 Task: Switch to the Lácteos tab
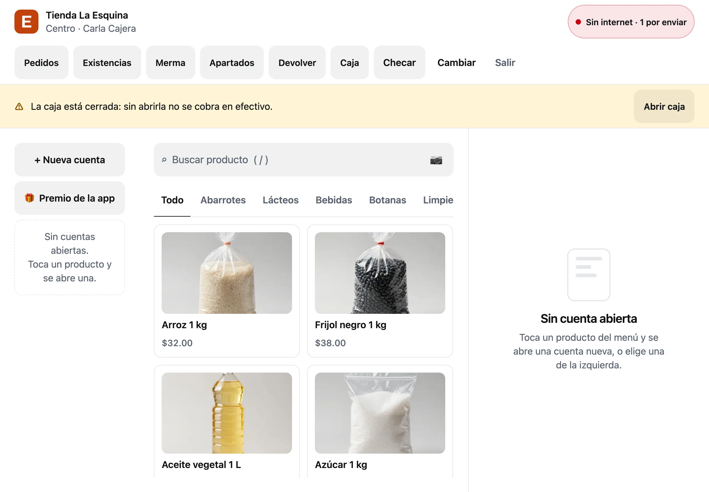280,200
